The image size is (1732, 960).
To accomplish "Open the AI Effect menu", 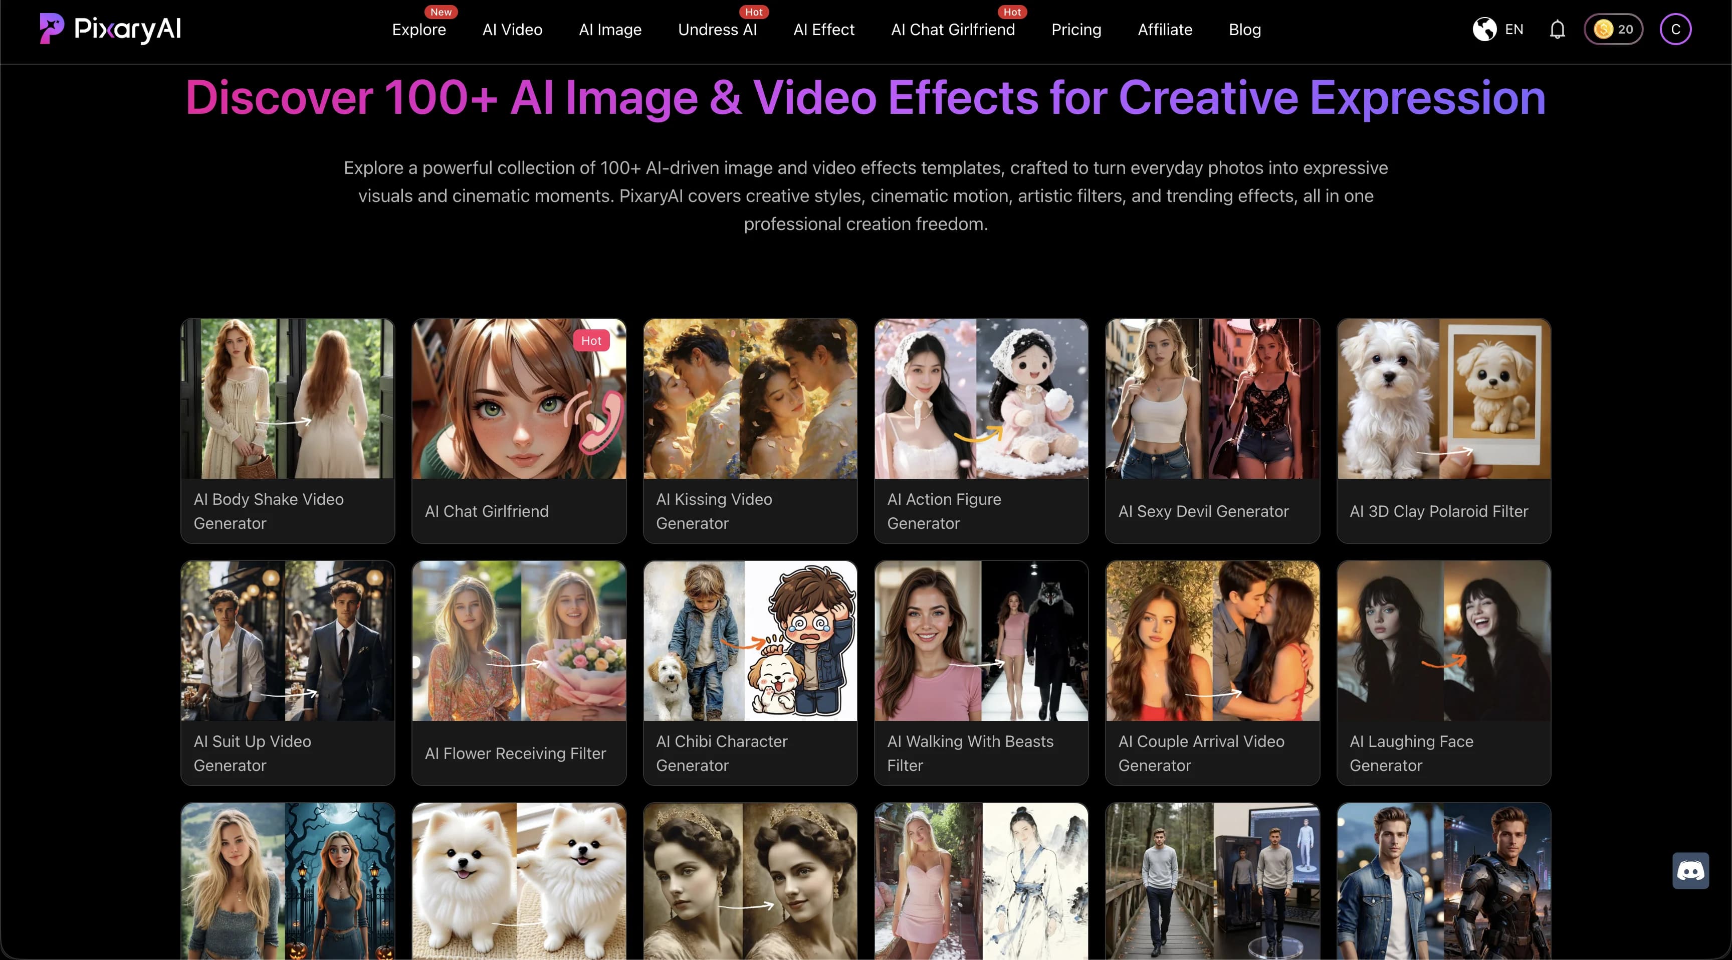I will tap(823, 30).
